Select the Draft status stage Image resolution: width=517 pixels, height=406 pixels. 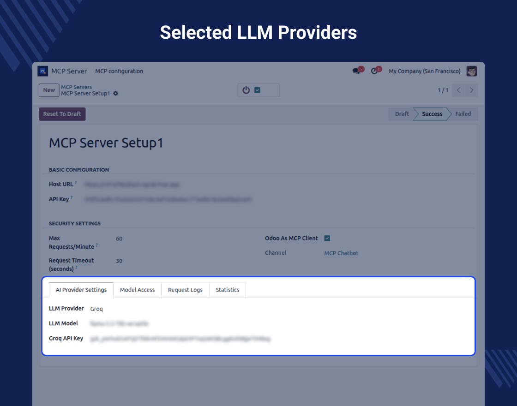402,114
